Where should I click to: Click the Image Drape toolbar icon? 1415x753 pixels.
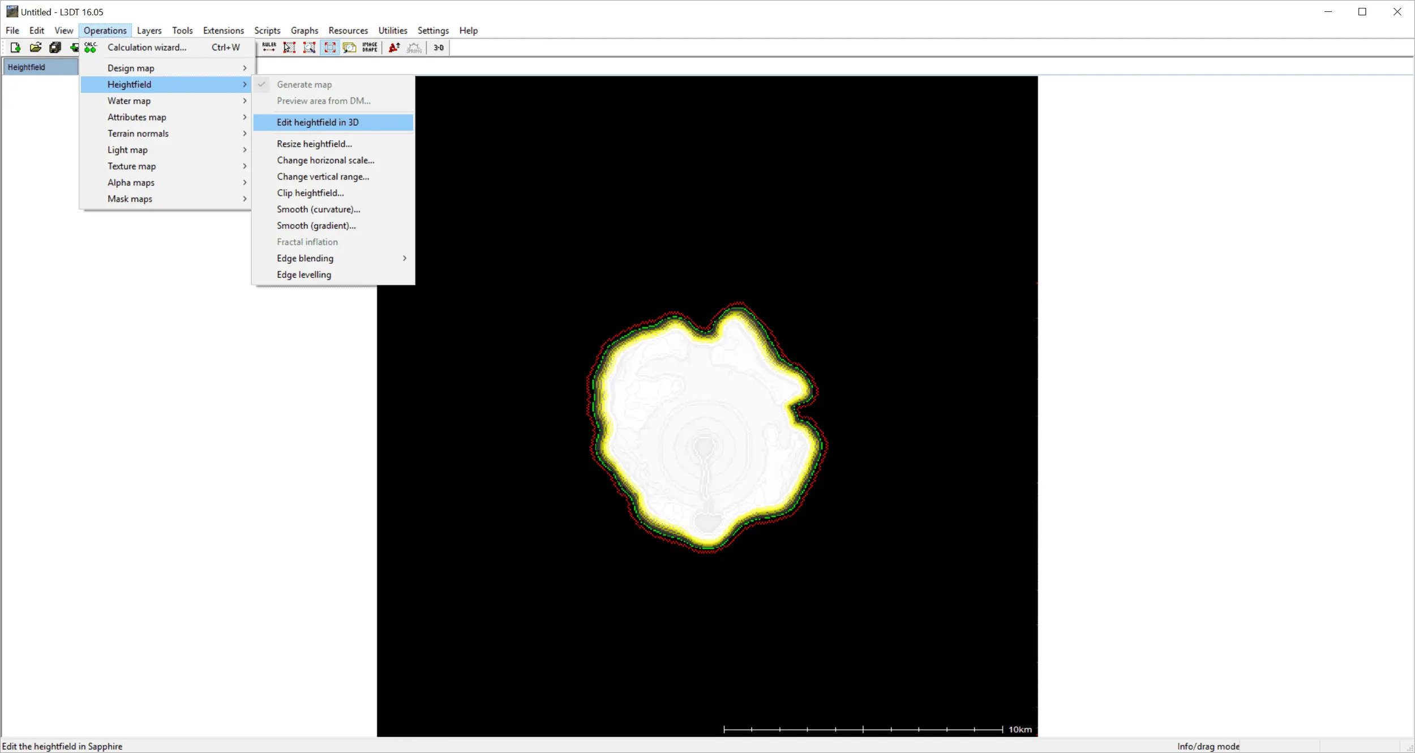pyautogui.click(x=370, y=48)
